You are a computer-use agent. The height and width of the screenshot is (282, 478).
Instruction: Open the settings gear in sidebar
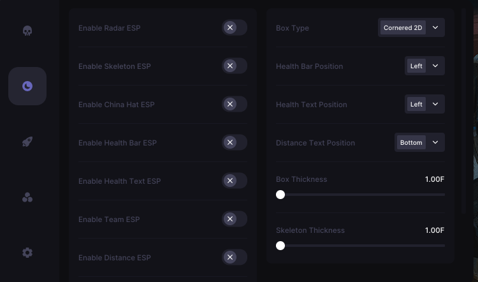coord(27,253)
